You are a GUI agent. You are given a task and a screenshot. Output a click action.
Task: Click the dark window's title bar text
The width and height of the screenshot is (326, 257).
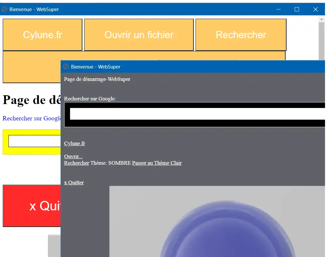click(96, 67)
